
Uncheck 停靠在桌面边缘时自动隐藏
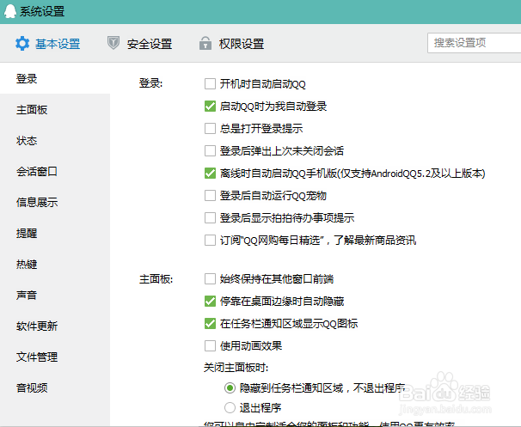[x=210, y=302]
